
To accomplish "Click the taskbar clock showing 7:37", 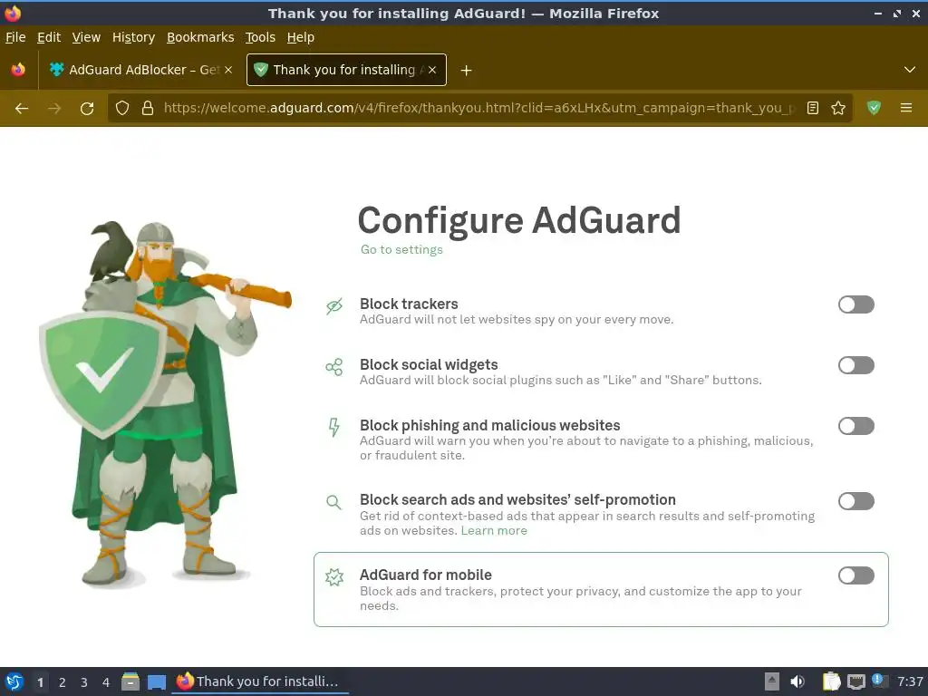I will [x=909, y=681].
